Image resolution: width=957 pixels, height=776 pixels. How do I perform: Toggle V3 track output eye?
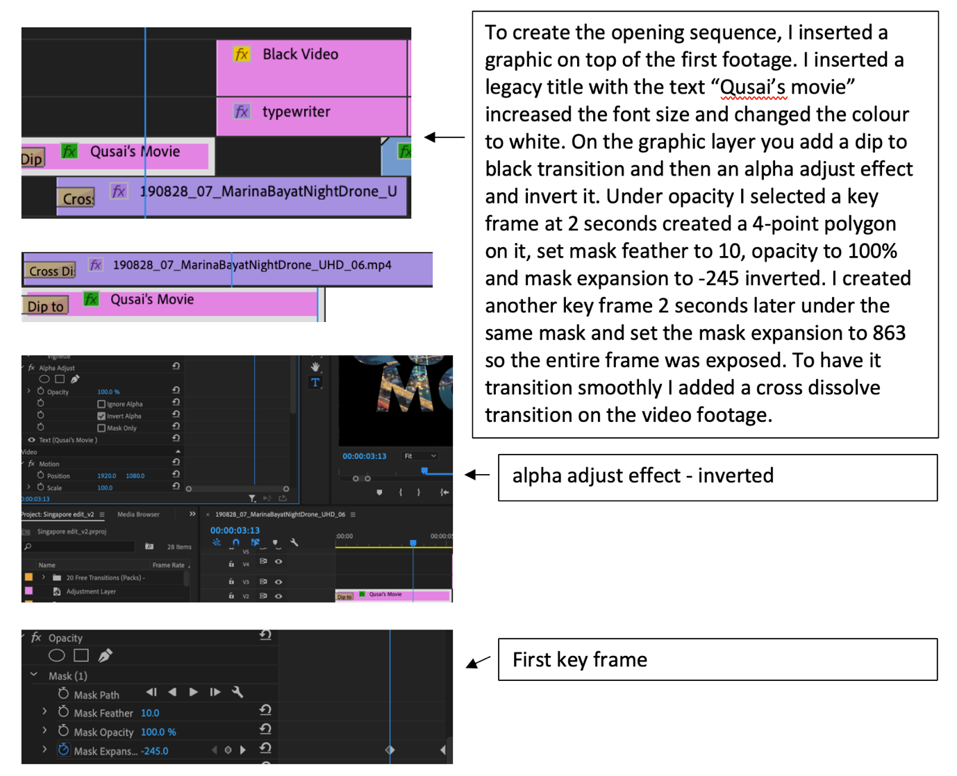278,582
